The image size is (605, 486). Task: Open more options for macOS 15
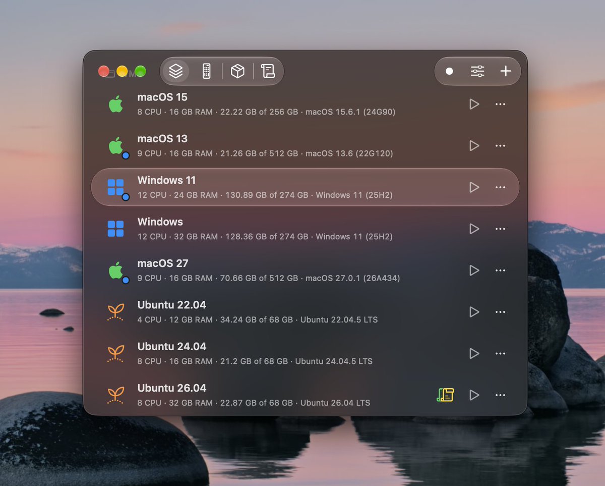coord(500,104)
